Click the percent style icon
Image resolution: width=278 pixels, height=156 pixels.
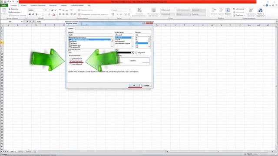117,14
